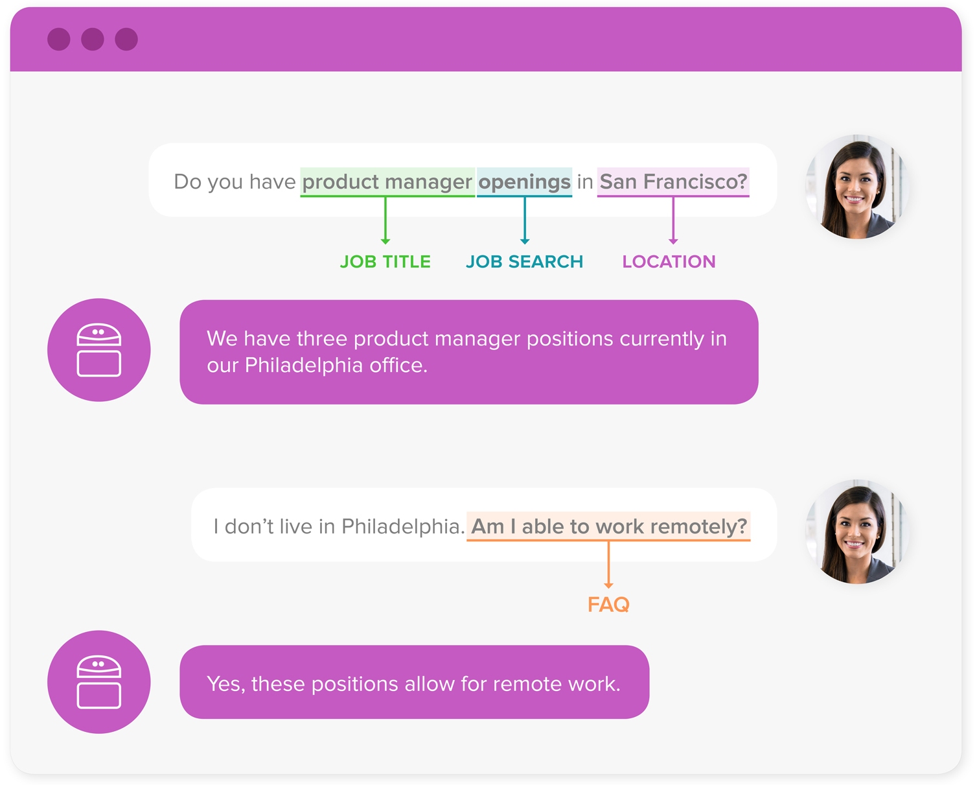Image resolution: width=977 pixels, height=785 pixels.
Task: Click the 'Am I able to work remotely?' highlight
Action: pos(608,526)
